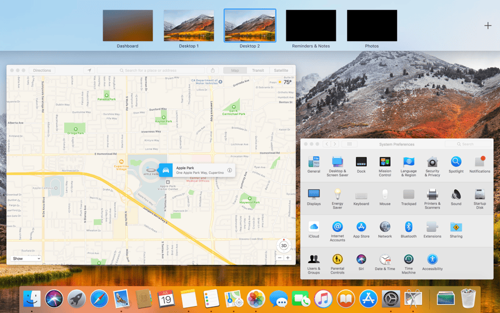Click Maps search address field
This screenshot has height=313, width=500.
(x=151, y=70)
